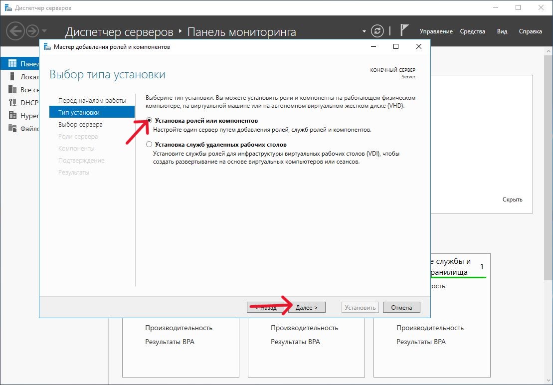
Task: Click the DHCP sidebar icon
Action: tap(12, 103)
